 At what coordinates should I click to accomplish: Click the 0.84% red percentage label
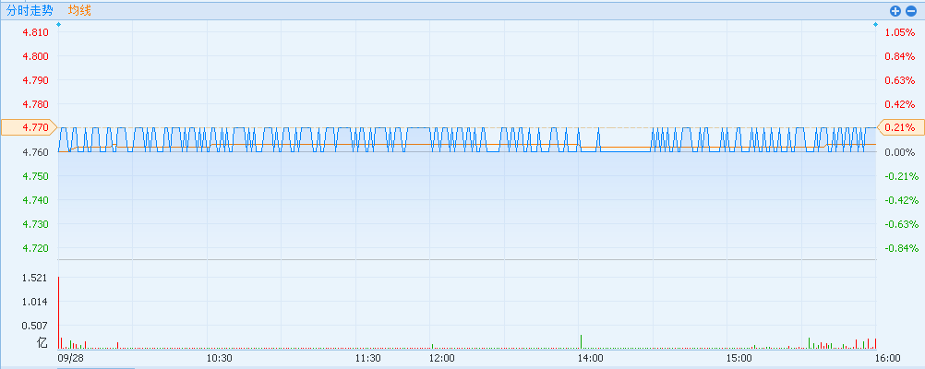point(900,56)
